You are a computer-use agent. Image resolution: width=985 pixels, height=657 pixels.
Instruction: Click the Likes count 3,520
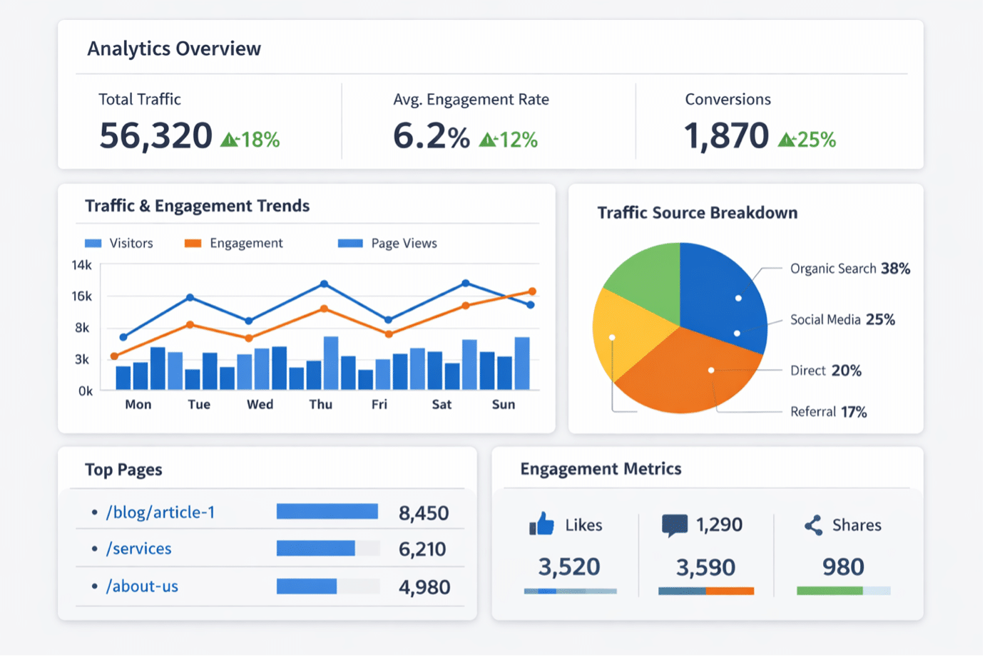point(569,567)
